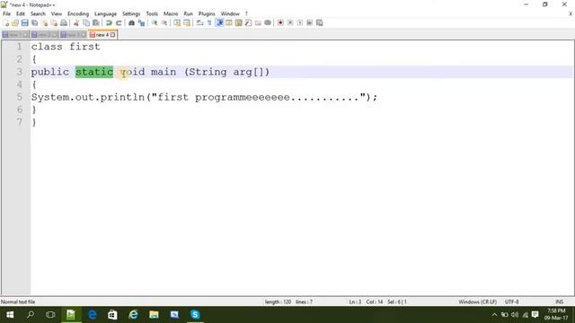Open Skype from the taskbar
Screen dimensions: 575x323
point(195,315)
